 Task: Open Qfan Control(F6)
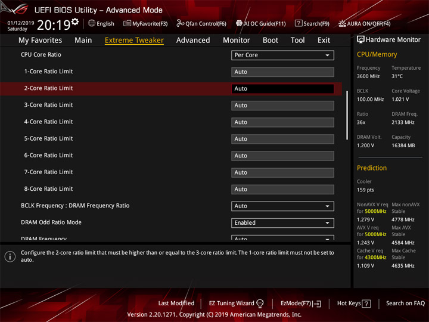click(x=201, y=23)
